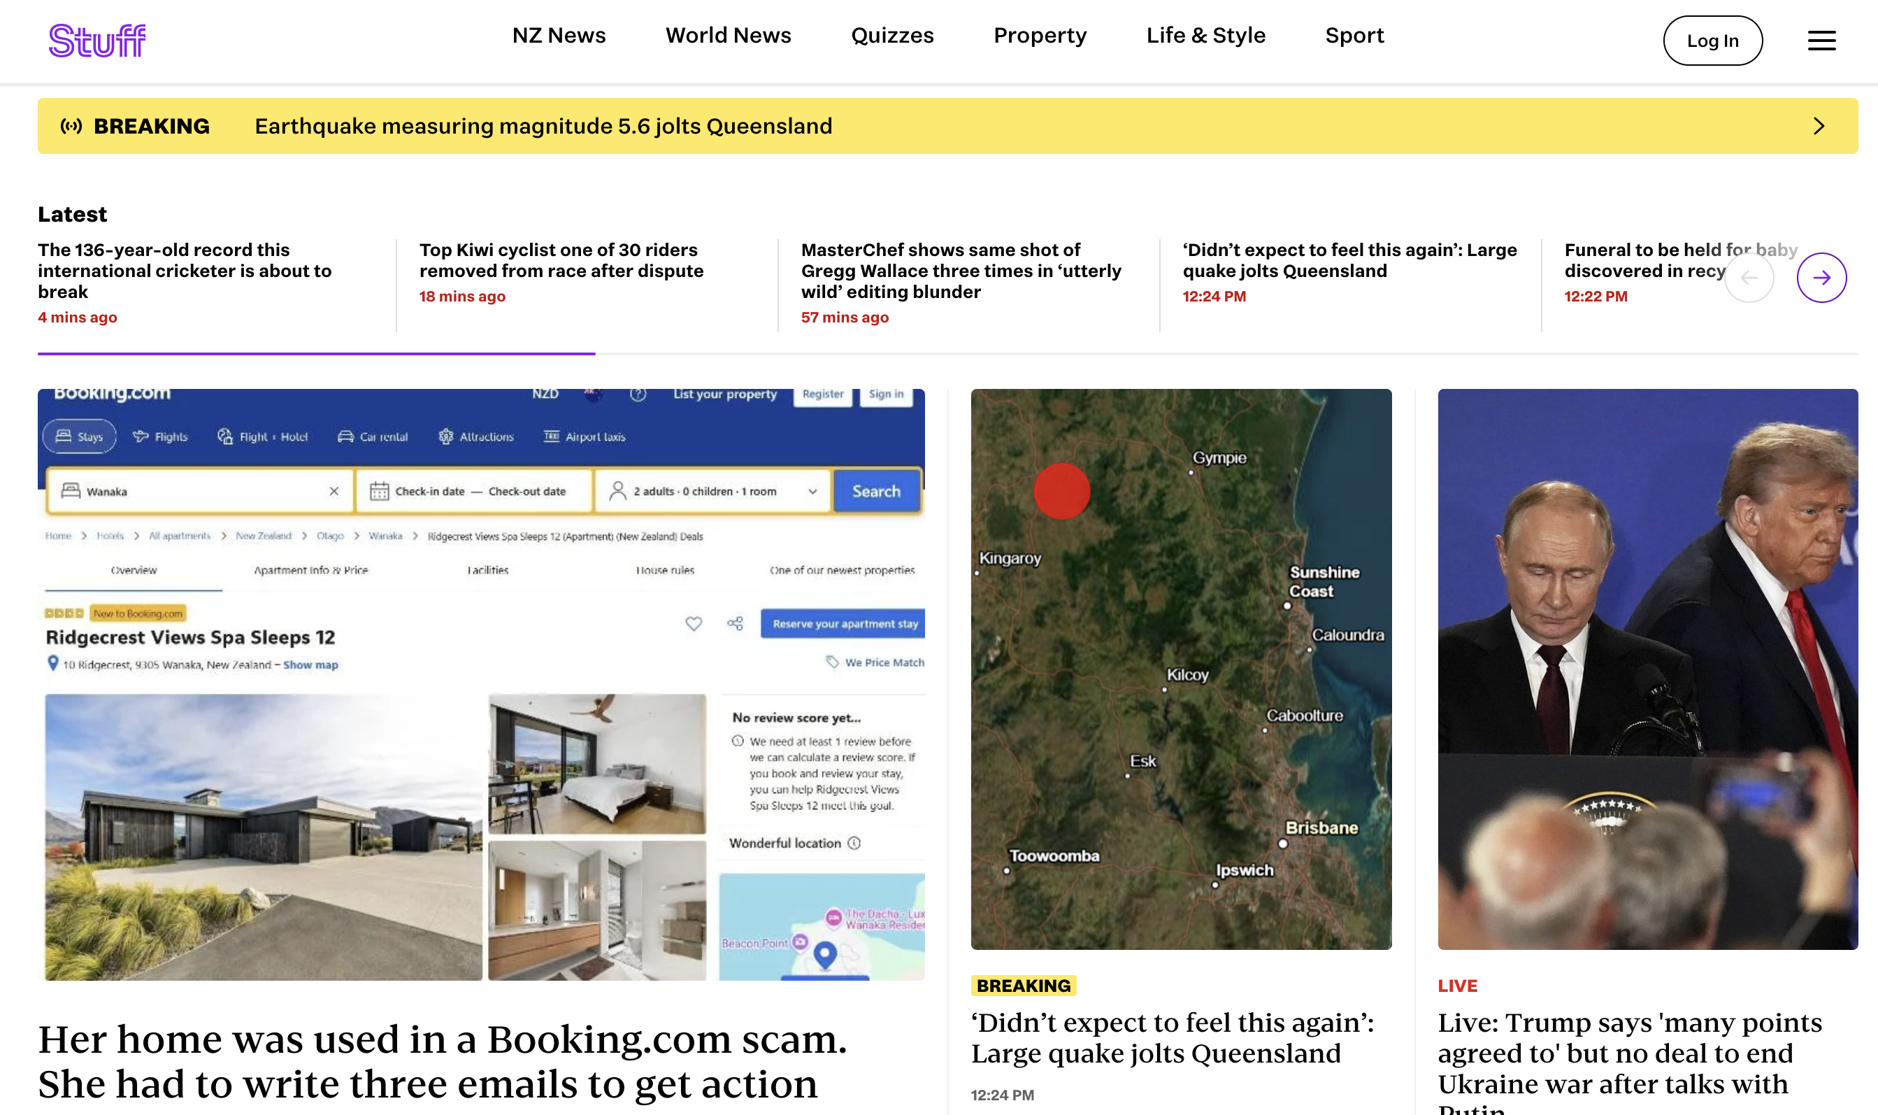The width and height of the screenshot is (1878, 1115).
Task: Click the breaking news broadcast icon
Action: 71,126
